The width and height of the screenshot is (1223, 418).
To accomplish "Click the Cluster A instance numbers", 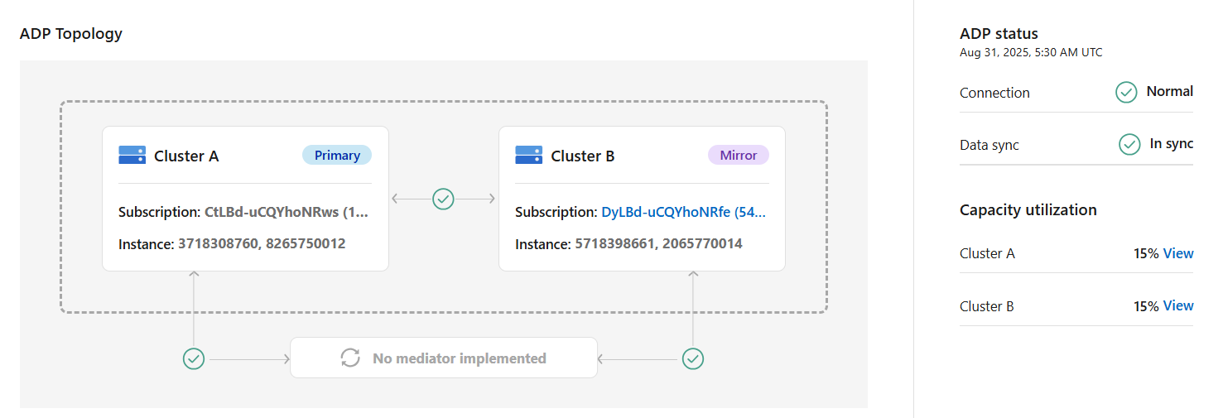I will tap(262, 243).
